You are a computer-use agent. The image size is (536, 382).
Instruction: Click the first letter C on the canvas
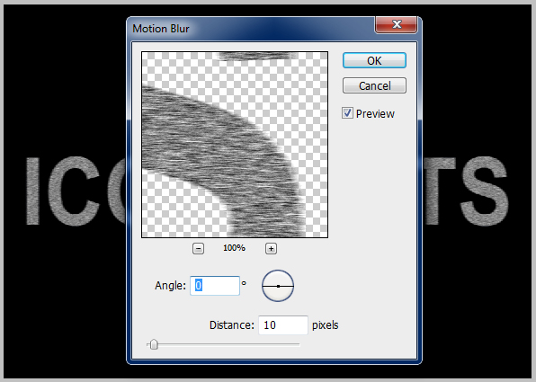tap(74, 191)
